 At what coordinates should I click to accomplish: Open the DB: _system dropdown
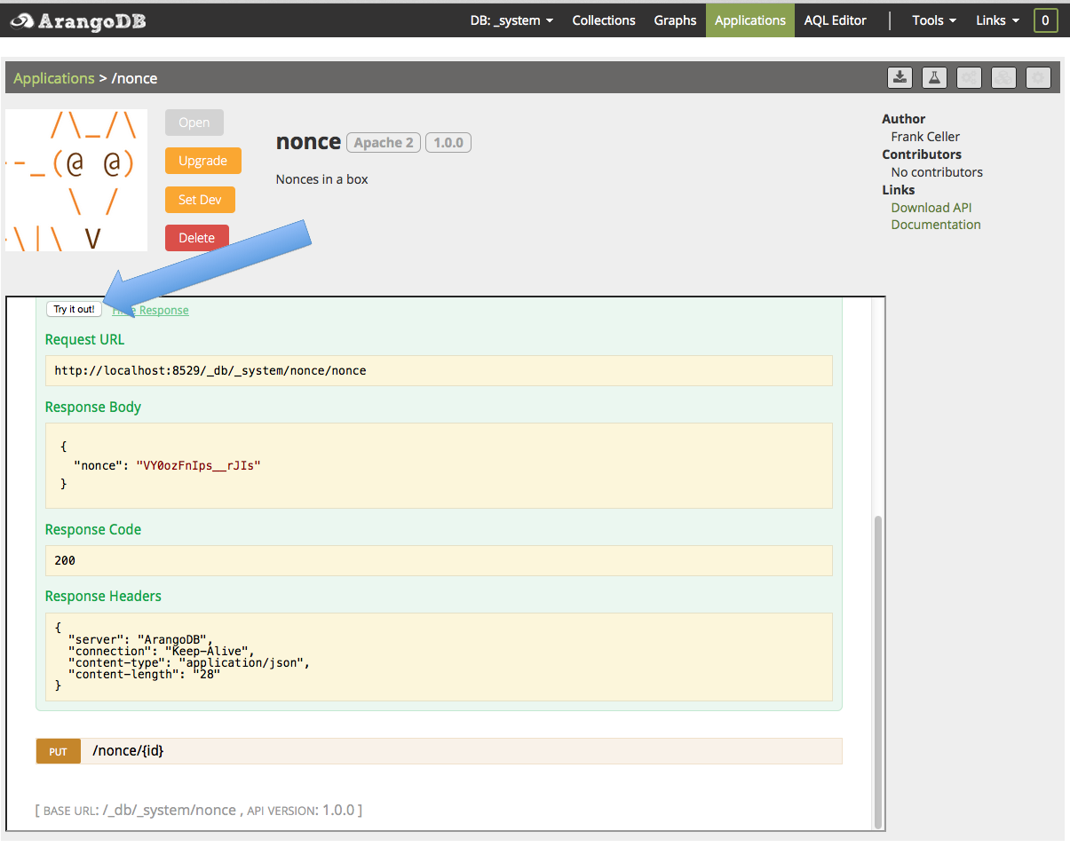coord(511,20)
